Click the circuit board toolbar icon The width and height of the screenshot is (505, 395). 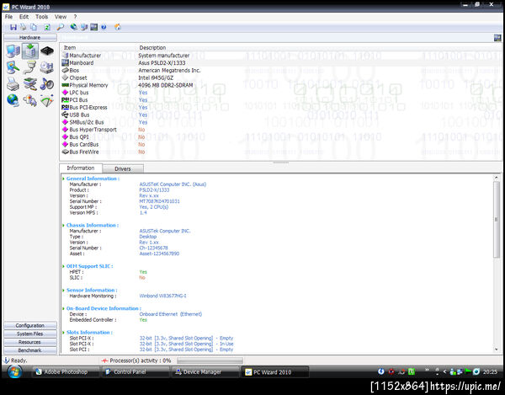(x=93, y=28)
